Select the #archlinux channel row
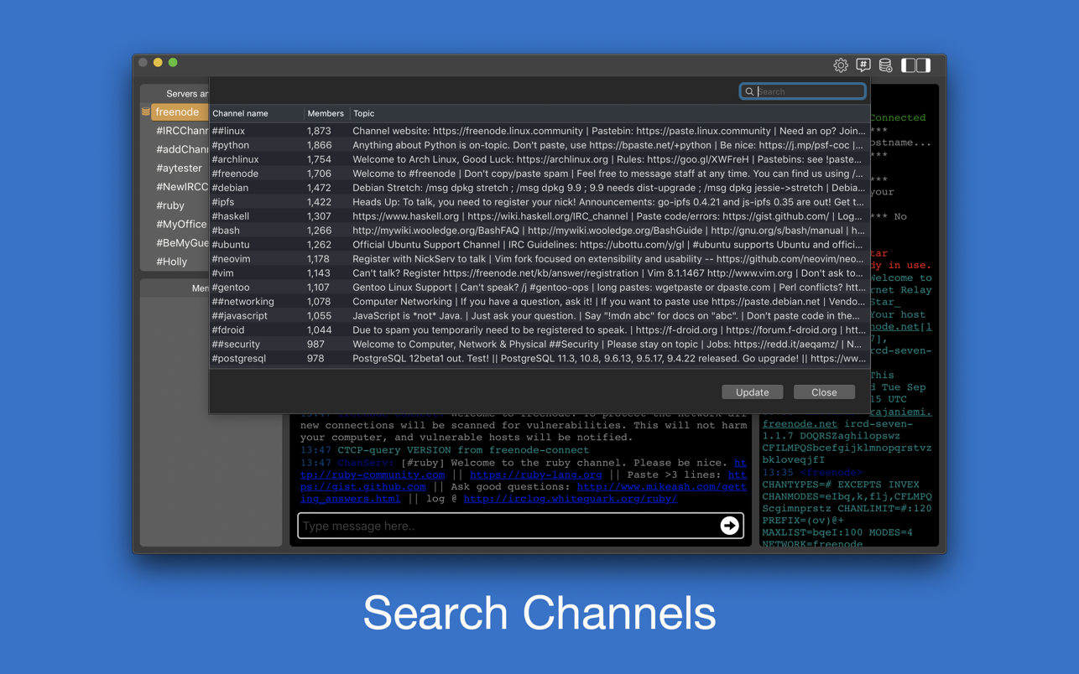The width and height of the screenshot is (1079, 674). [x=539, y=159]
